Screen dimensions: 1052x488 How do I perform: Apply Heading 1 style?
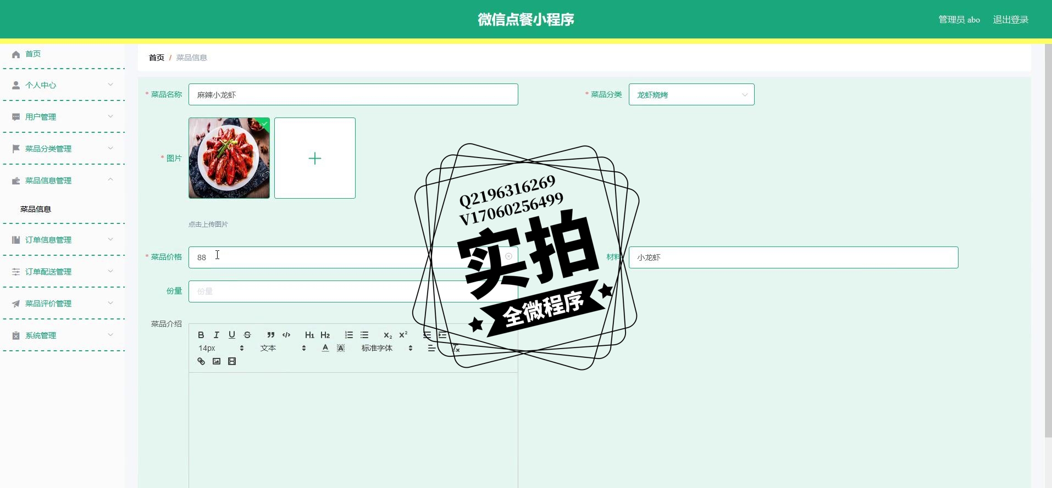(x=309, y=335)
